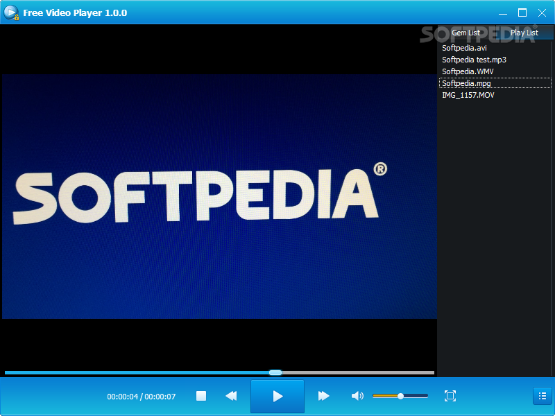Click the playback time display 00:00:04 / 00:00:07

pyautogui.click(x=142, y=397)
